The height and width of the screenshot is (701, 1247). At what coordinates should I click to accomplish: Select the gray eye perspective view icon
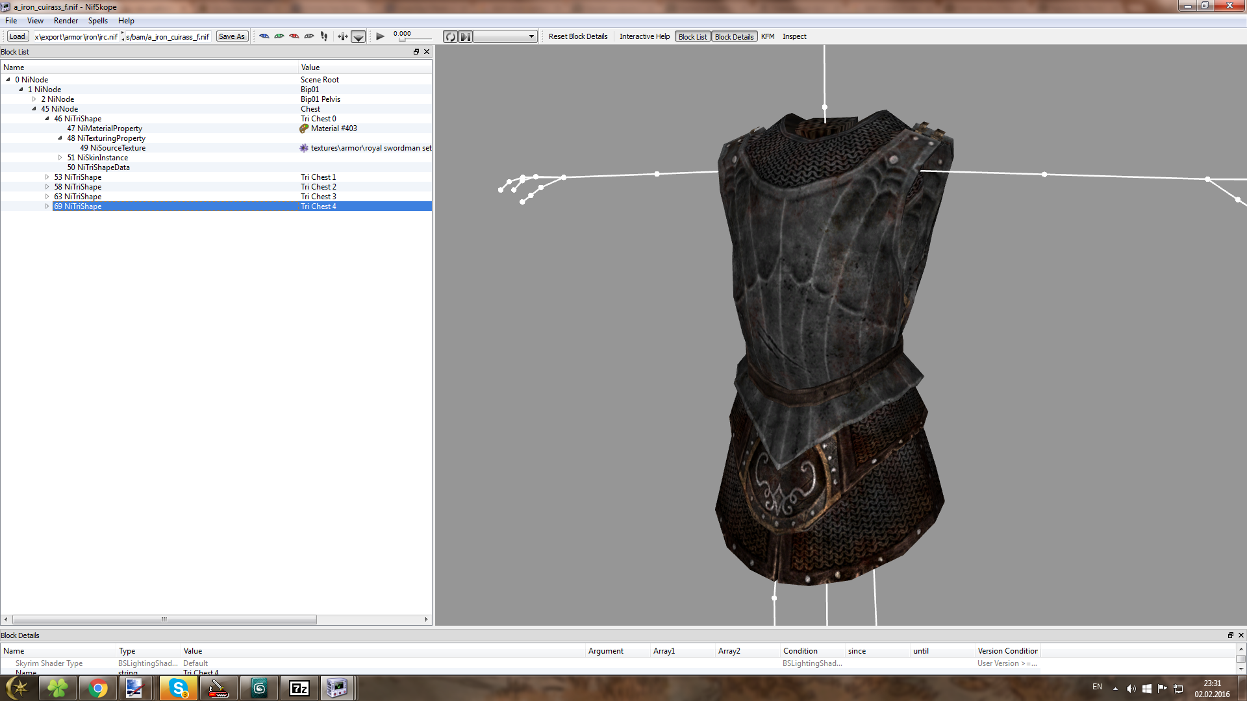pyautogui.click(x=309, y=36)
